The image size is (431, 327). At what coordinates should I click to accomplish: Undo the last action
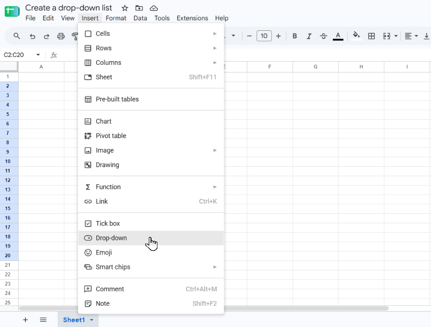32,36
